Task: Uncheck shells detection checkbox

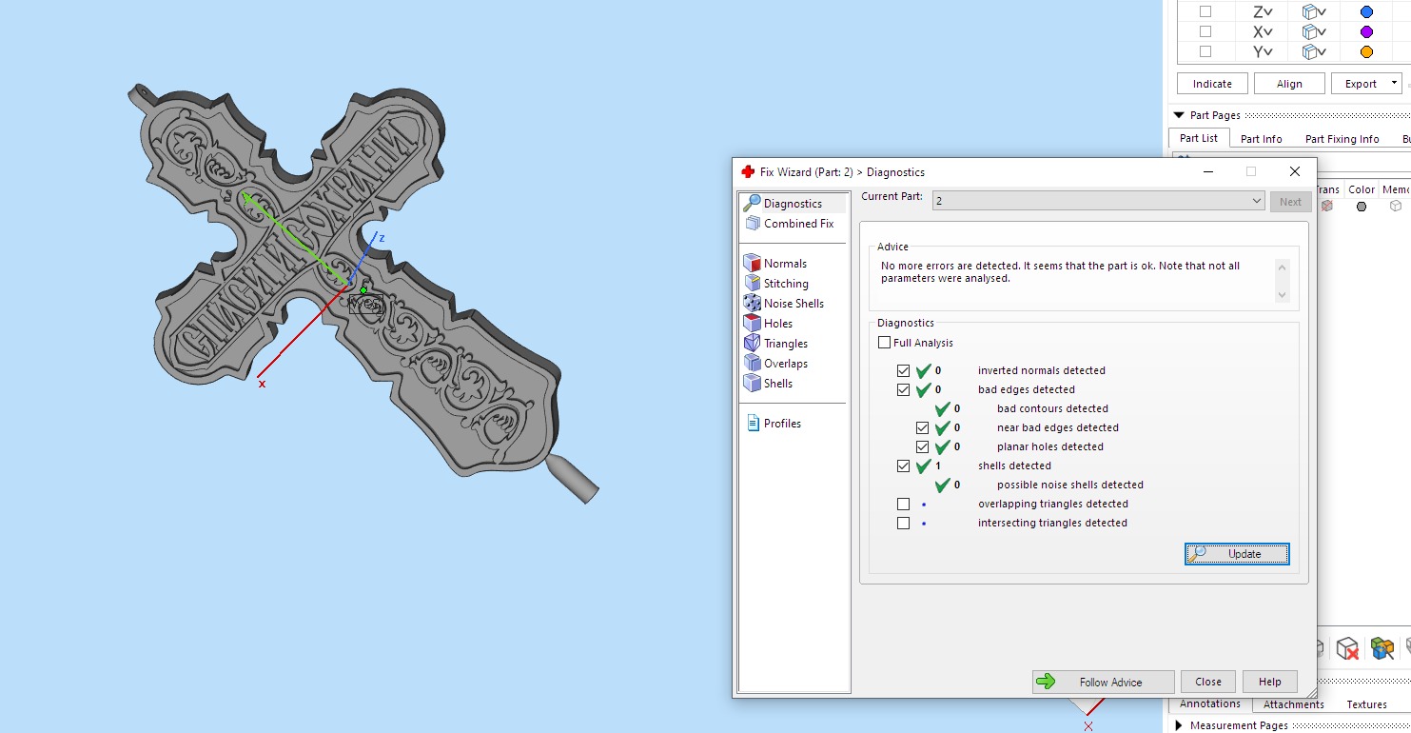Action: pyautogui.click(x=904, y=466)
